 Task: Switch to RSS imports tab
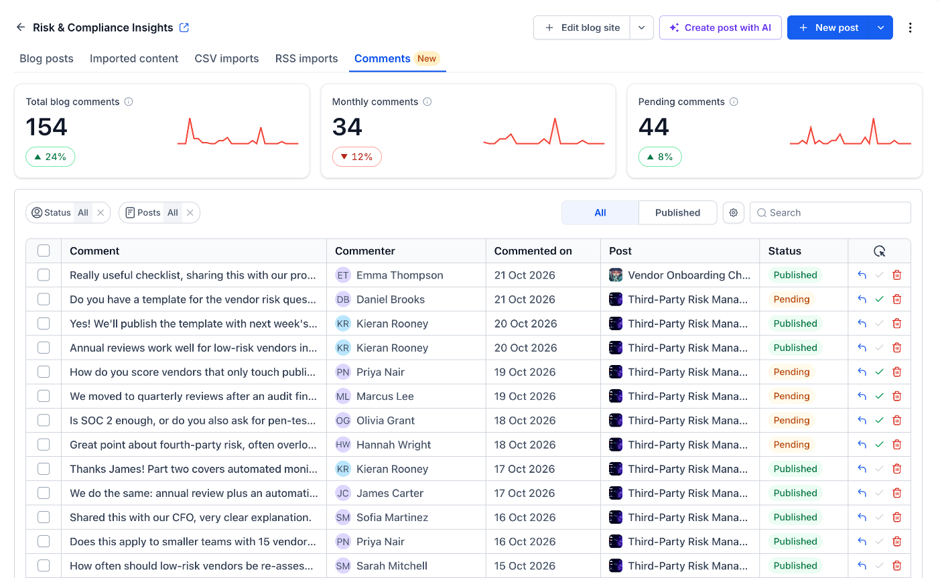click(x=306, y=58)
